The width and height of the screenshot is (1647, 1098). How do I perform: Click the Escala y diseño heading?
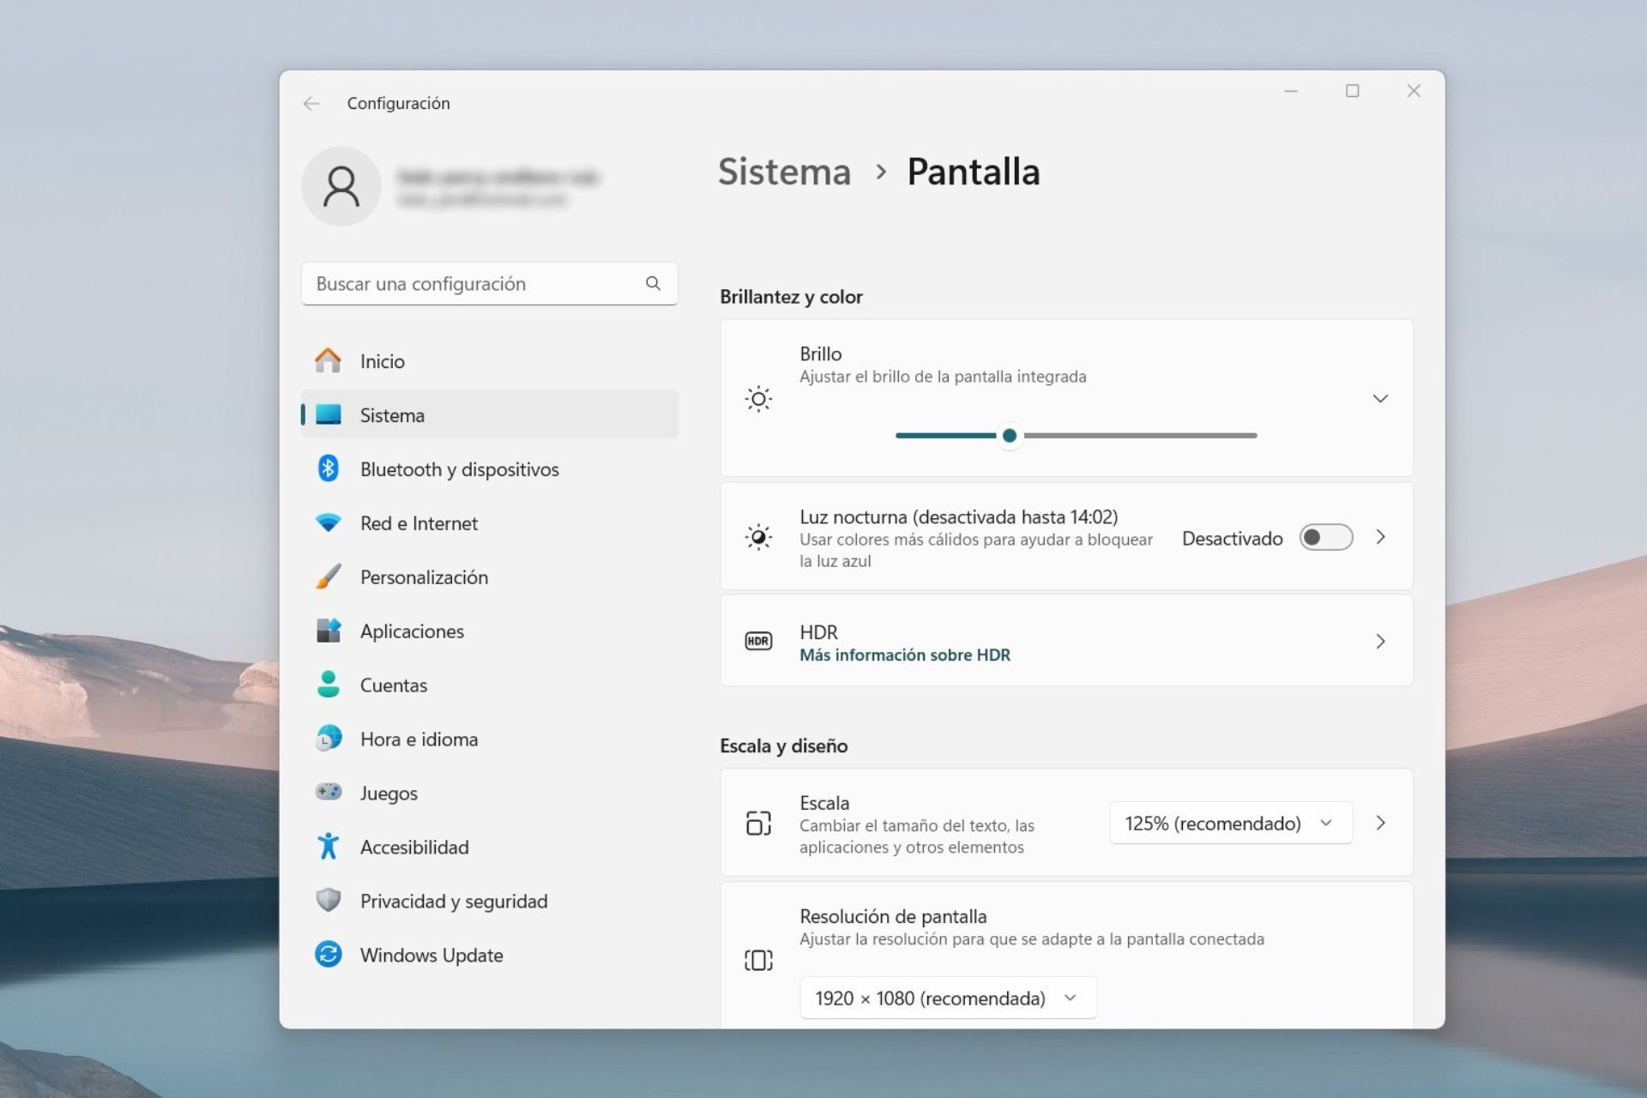[783, 745]
